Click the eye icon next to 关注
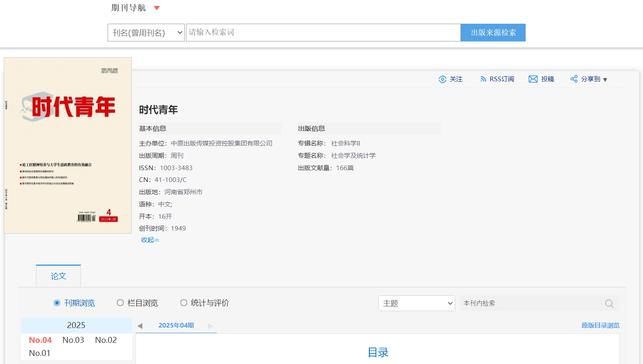This screenshot has width=643, height=364. pos(442,79)
